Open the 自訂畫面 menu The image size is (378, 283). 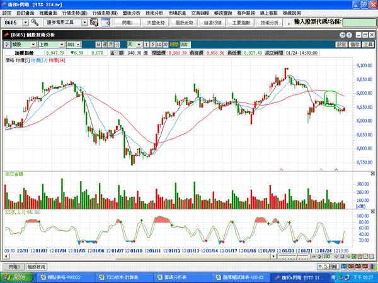tap(25, 13)
